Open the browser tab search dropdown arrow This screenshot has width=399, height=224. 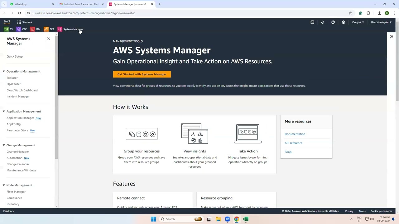(x=4, y=4)
